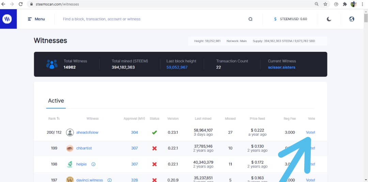Open the language globe icon

coord(352,19)
